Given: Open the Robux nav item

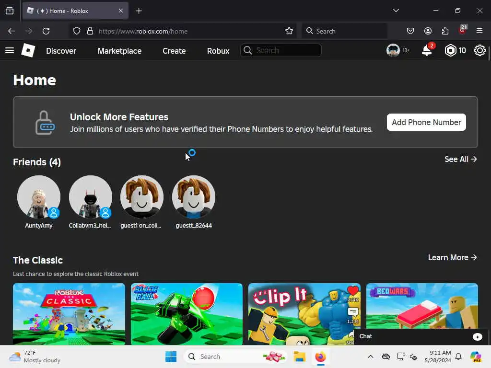Looking at the screenshot, I should coord(218,51).
